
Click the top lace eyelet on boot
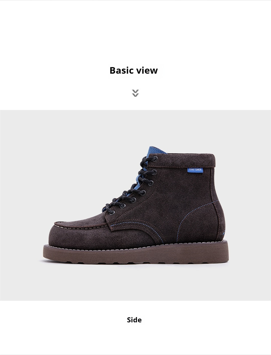click(x=155, y=159)
